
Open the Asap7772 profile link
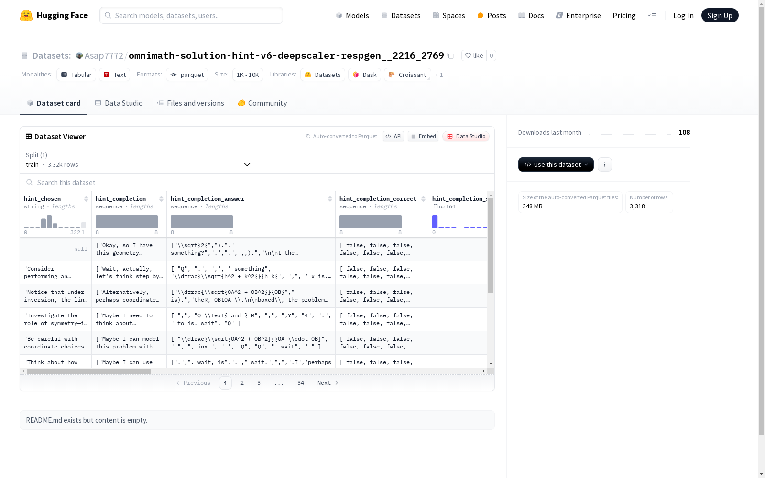tap(104, 55)
